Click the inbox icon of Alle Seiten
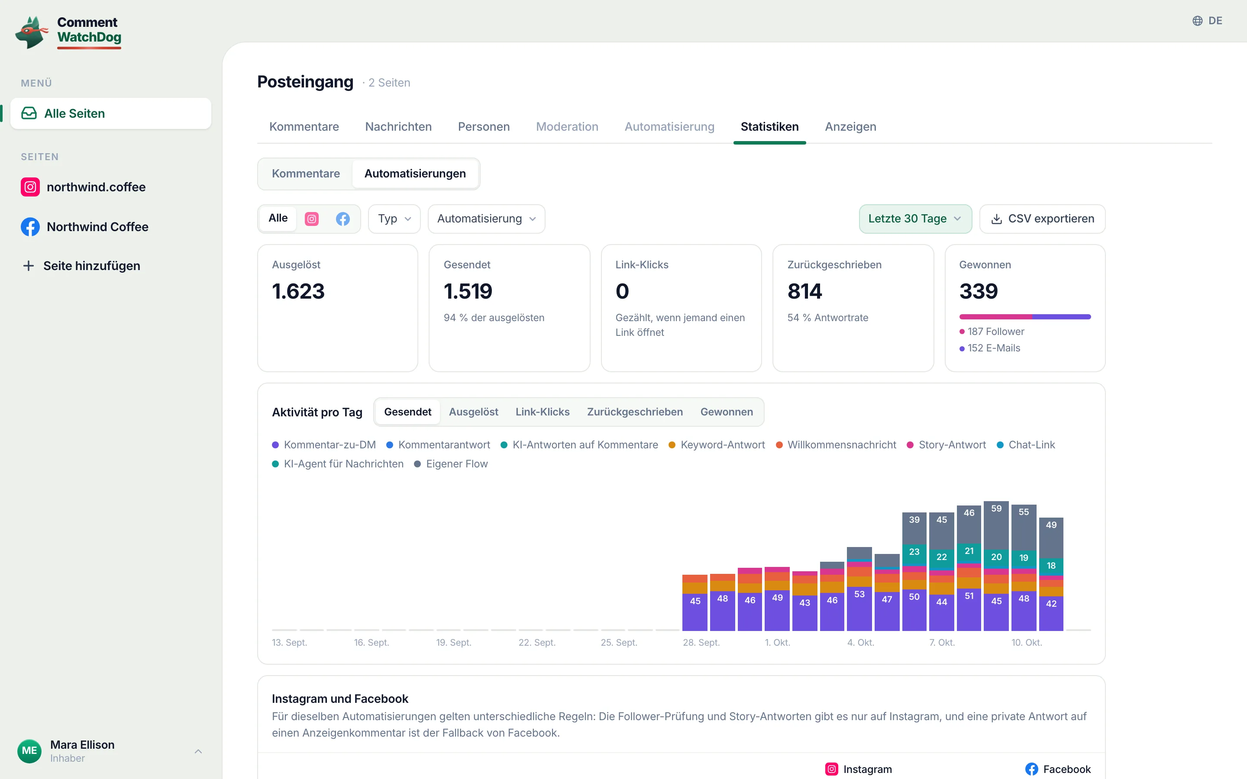The image size is (1247, 779). coord(29,113)
